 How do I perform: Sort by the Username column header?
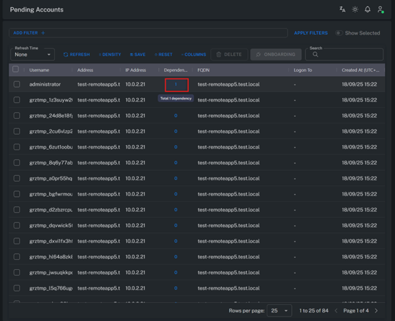tap(39, 70)
